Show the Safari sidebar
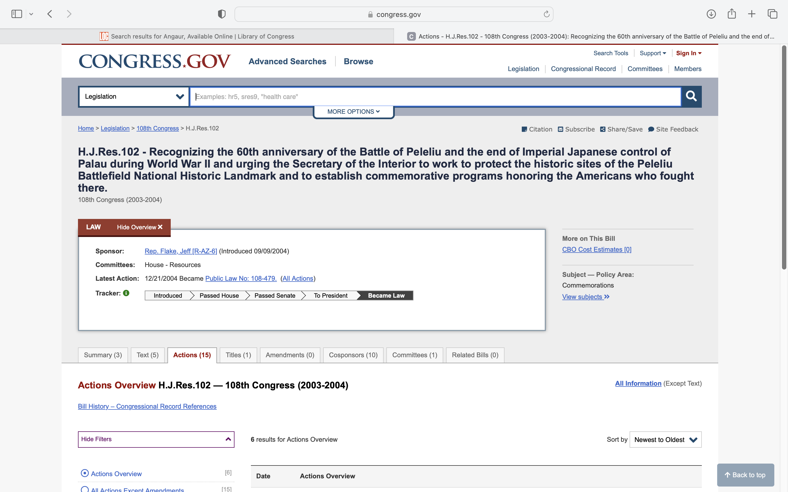 pyautogui.click(x=17, y=14)
